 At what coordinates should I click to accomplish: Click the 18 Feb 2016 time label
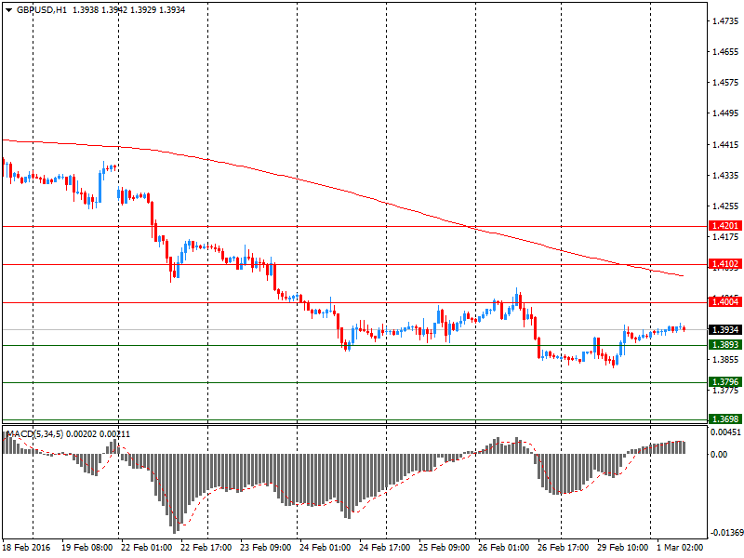tap(26, 547)
